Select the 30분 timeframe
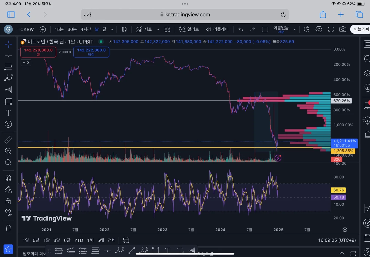The width and height of the screenshot is (370, 257). (72, 29)
